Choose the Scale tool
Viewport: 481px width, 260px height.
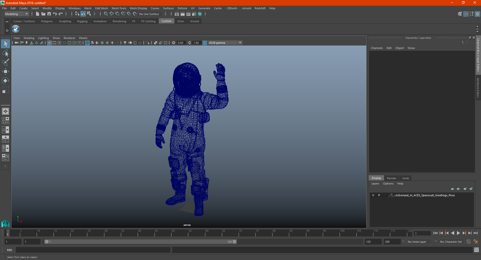tap(6, 90)
